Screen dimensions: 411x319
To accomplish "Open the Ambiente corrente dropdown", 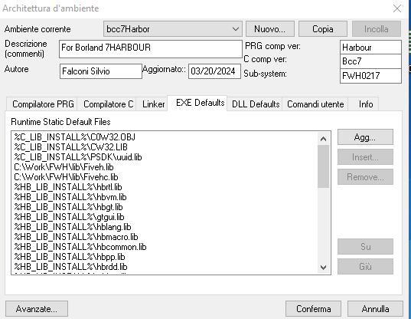I will coord(173,29).
